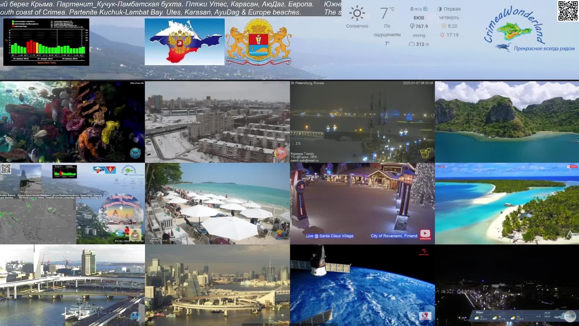Select the city skyline loop bridge feed

pos(217,285)
